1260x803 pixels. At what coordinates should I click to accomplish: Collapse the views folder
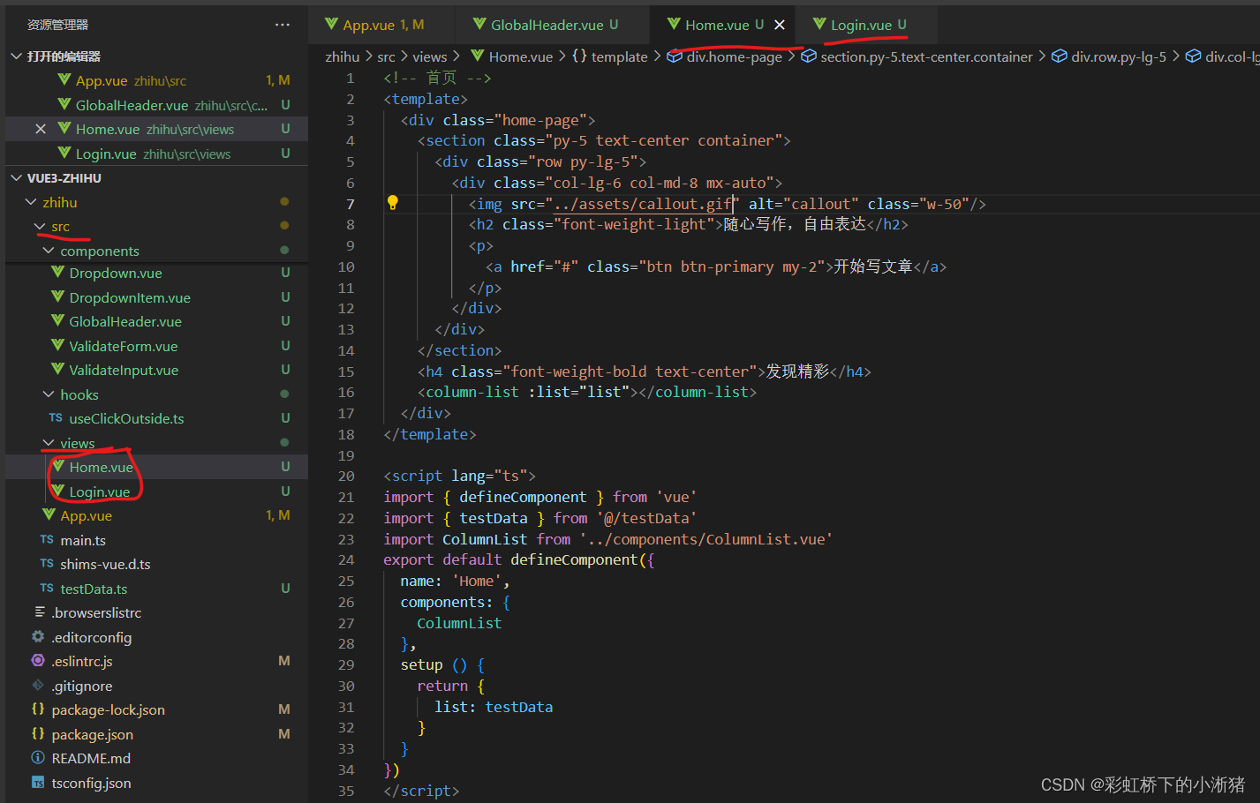click(49, 443)
